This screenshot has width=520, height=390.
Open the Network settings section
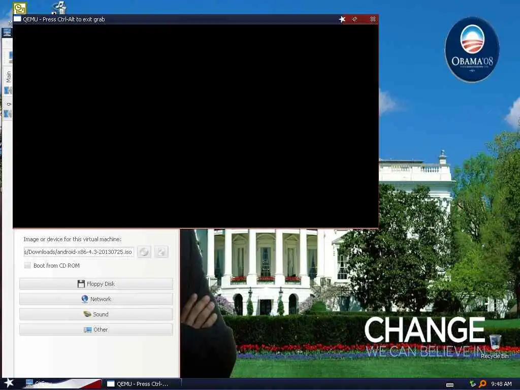point(96,299)
